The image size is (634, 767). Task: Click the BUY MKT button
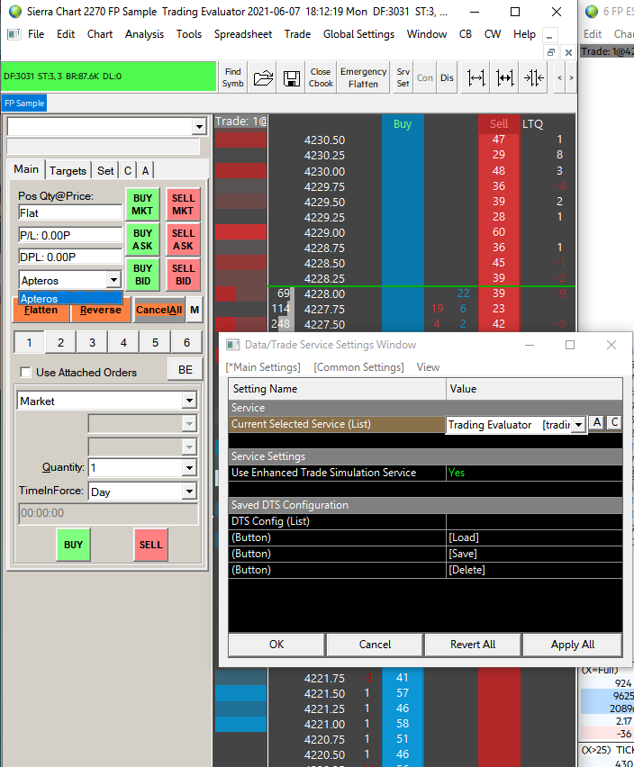pos(142,204)
